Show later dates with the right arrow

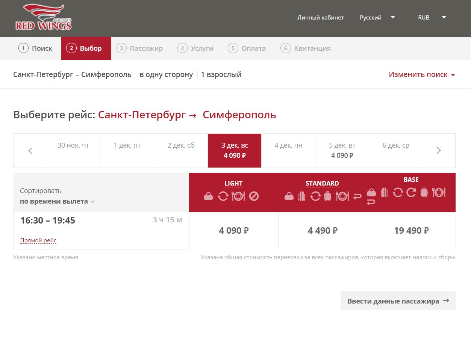[x=439, y=151]
